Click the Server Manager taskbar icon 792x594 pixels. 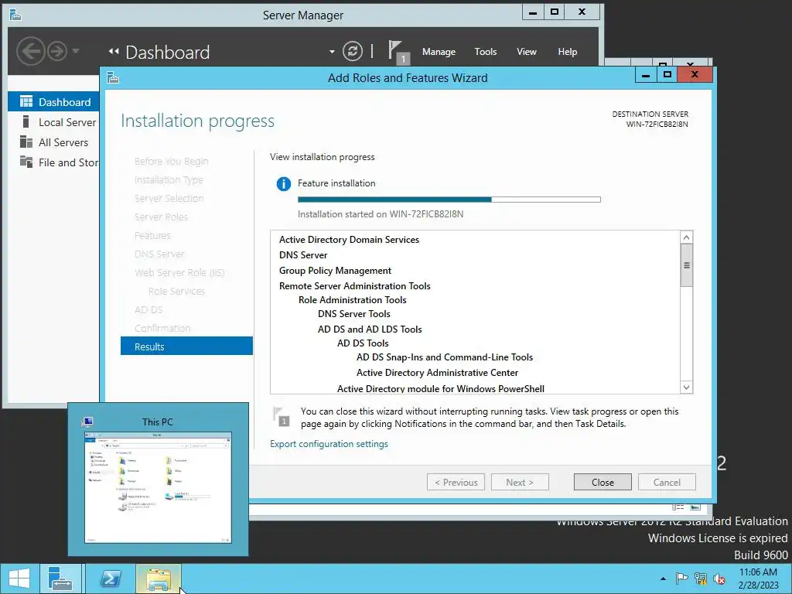click(x=60, y=579)
